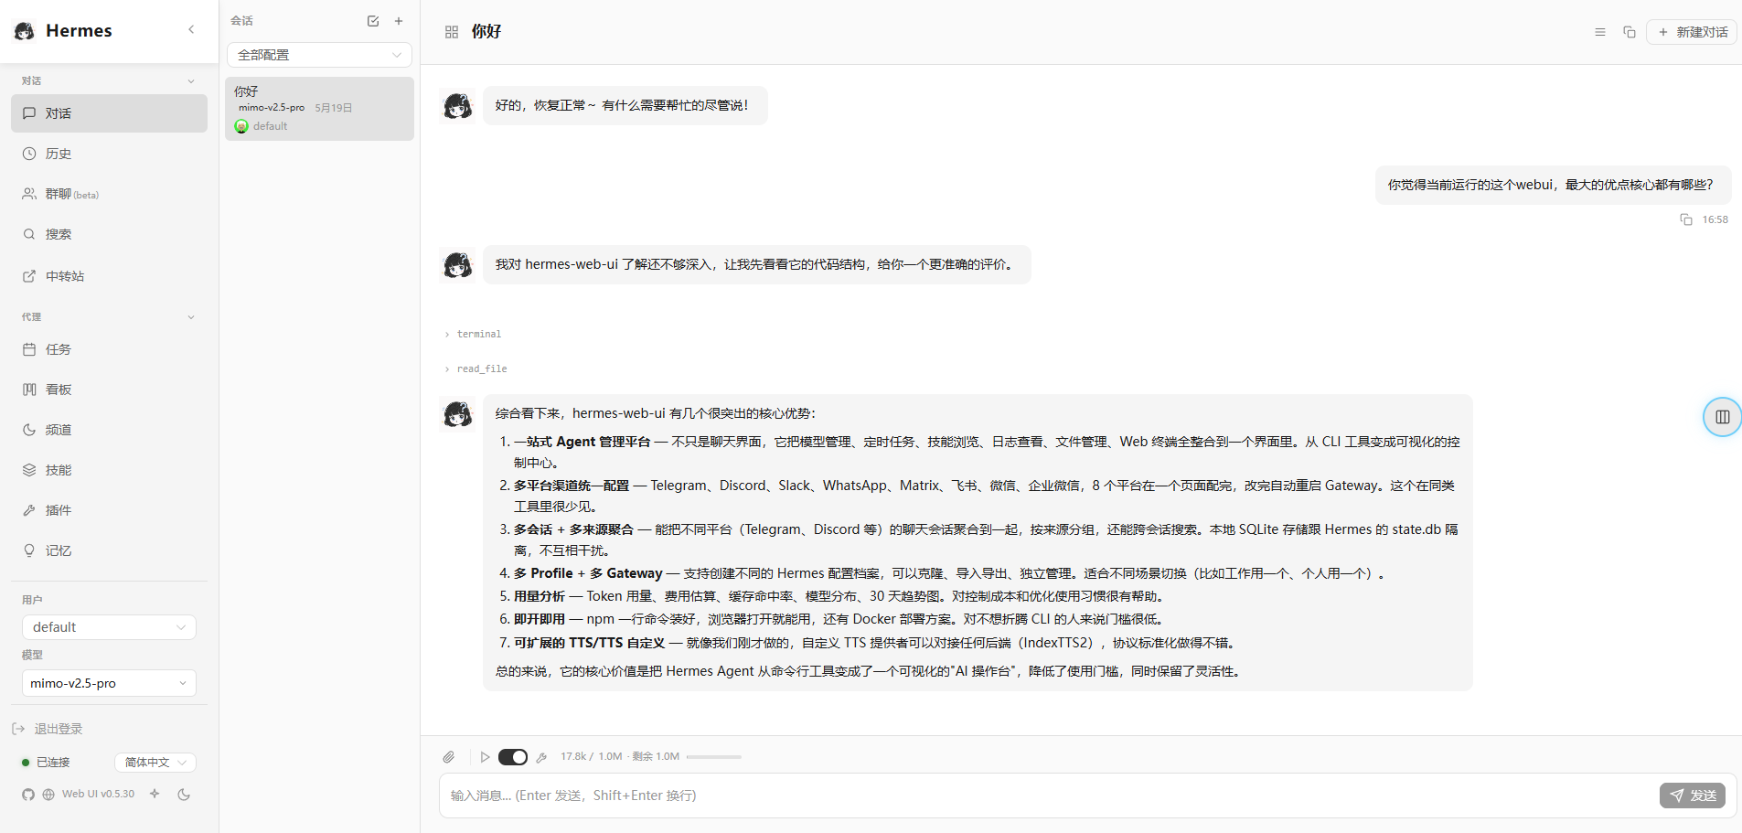Focus the message input field
The width and height of the screenshot is (1742, 833).
click(1049, 796)
